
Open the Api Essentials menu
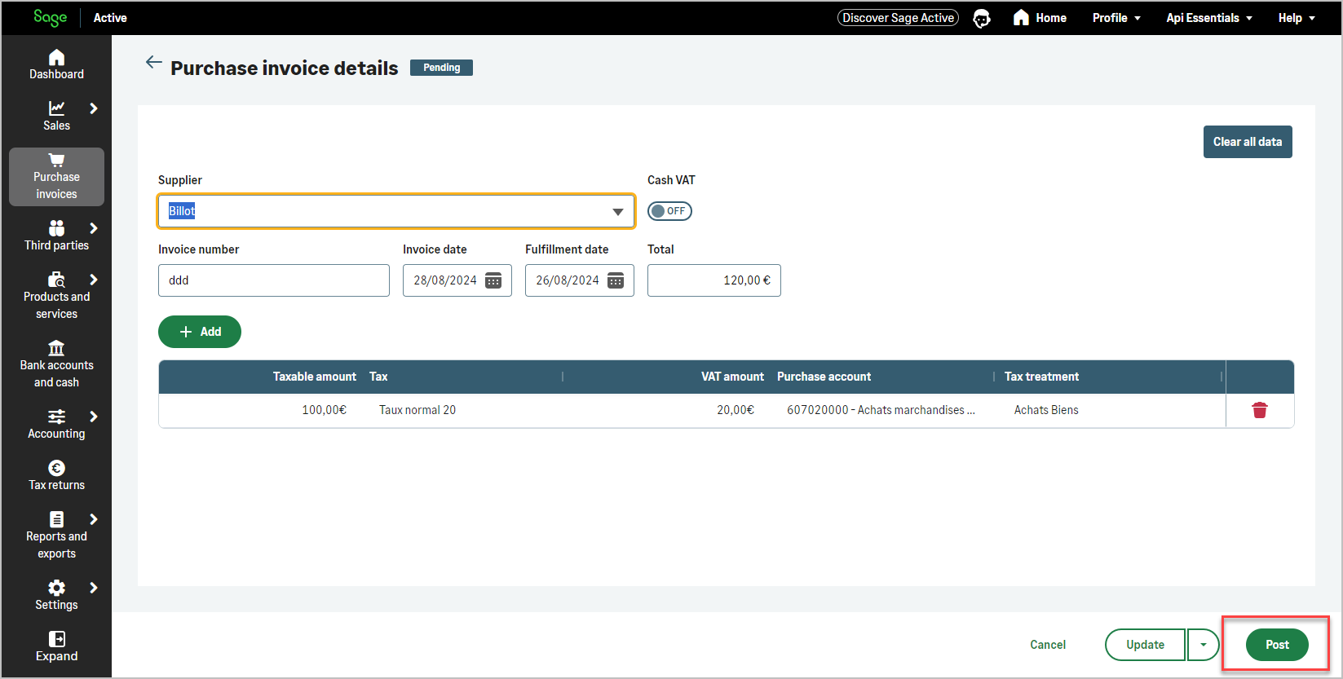point(1209,18)
